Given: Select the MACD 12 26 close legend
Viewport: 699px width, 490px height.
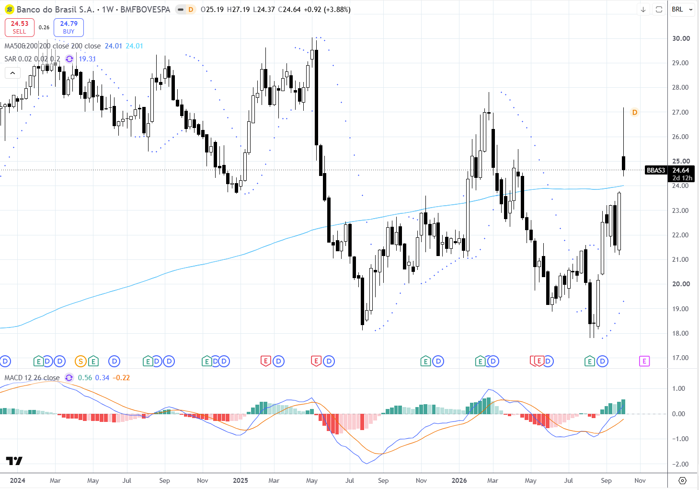Looking at the screenshot, I should pos(32,378).
